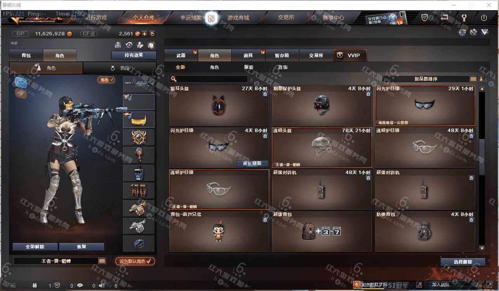Click the search magnifier icon
Viewport: 499px width, 291px height.
(x=174, y=79)
